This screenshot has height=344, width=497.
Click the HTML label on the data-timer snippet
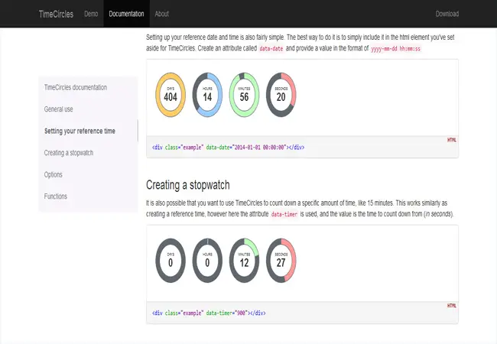(x=452, y=306)
